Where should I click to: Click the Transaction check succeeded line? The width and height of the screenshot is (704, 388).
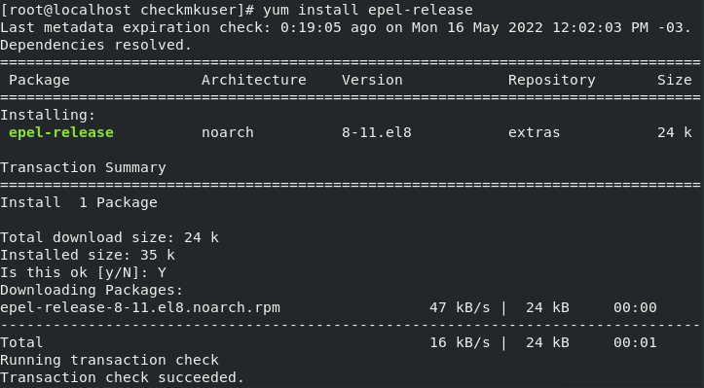pyautogui.click(x=122, y=377)
